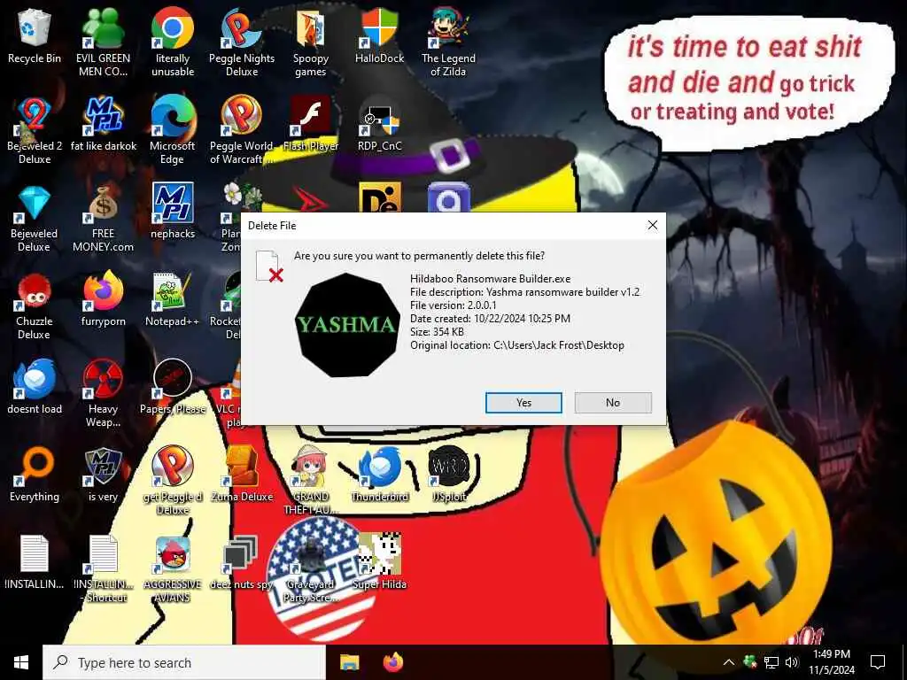
Task: Open Firefox from the taskbar
Action: [393, 662]
